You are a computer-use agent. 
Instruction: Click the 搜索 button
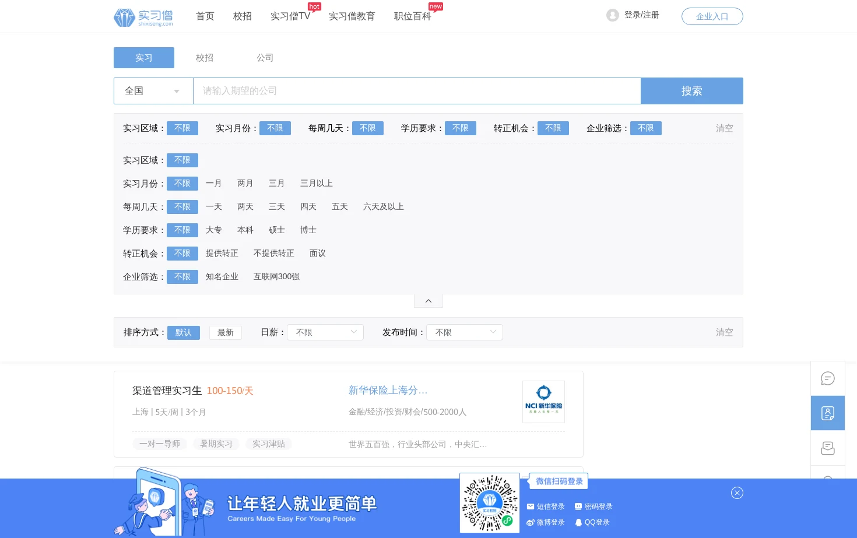(692, 91)
